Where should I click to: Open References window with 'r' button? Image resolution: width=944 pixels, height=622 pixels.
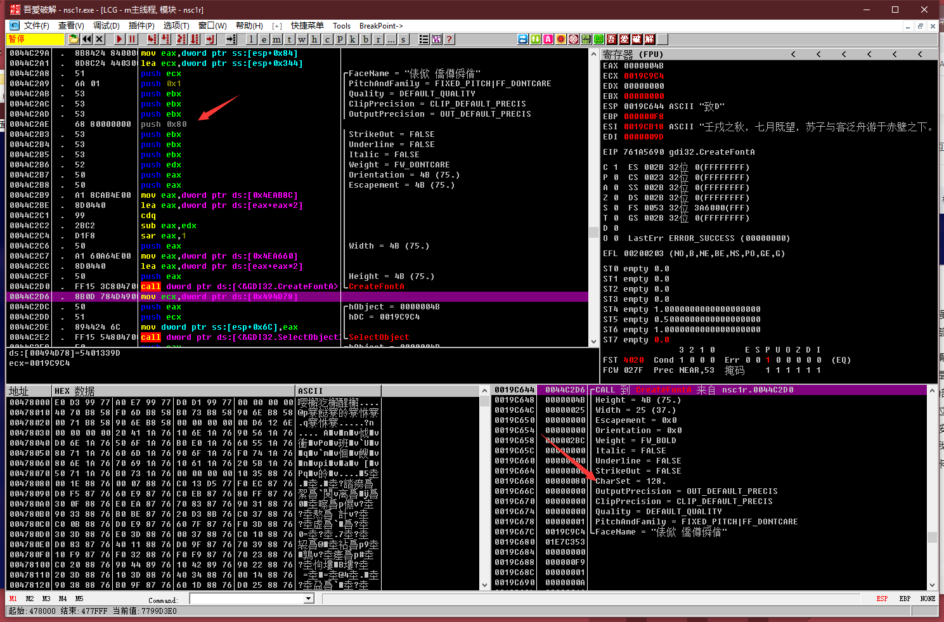378,39
